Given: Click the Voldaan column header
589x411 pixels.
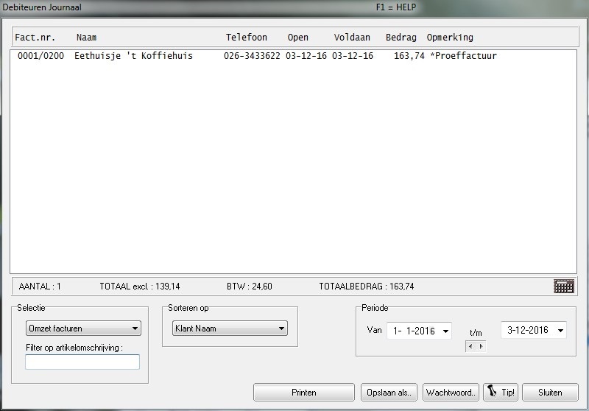Looking at the screenshot, I should pyautogui.click(x=352, y=38).
